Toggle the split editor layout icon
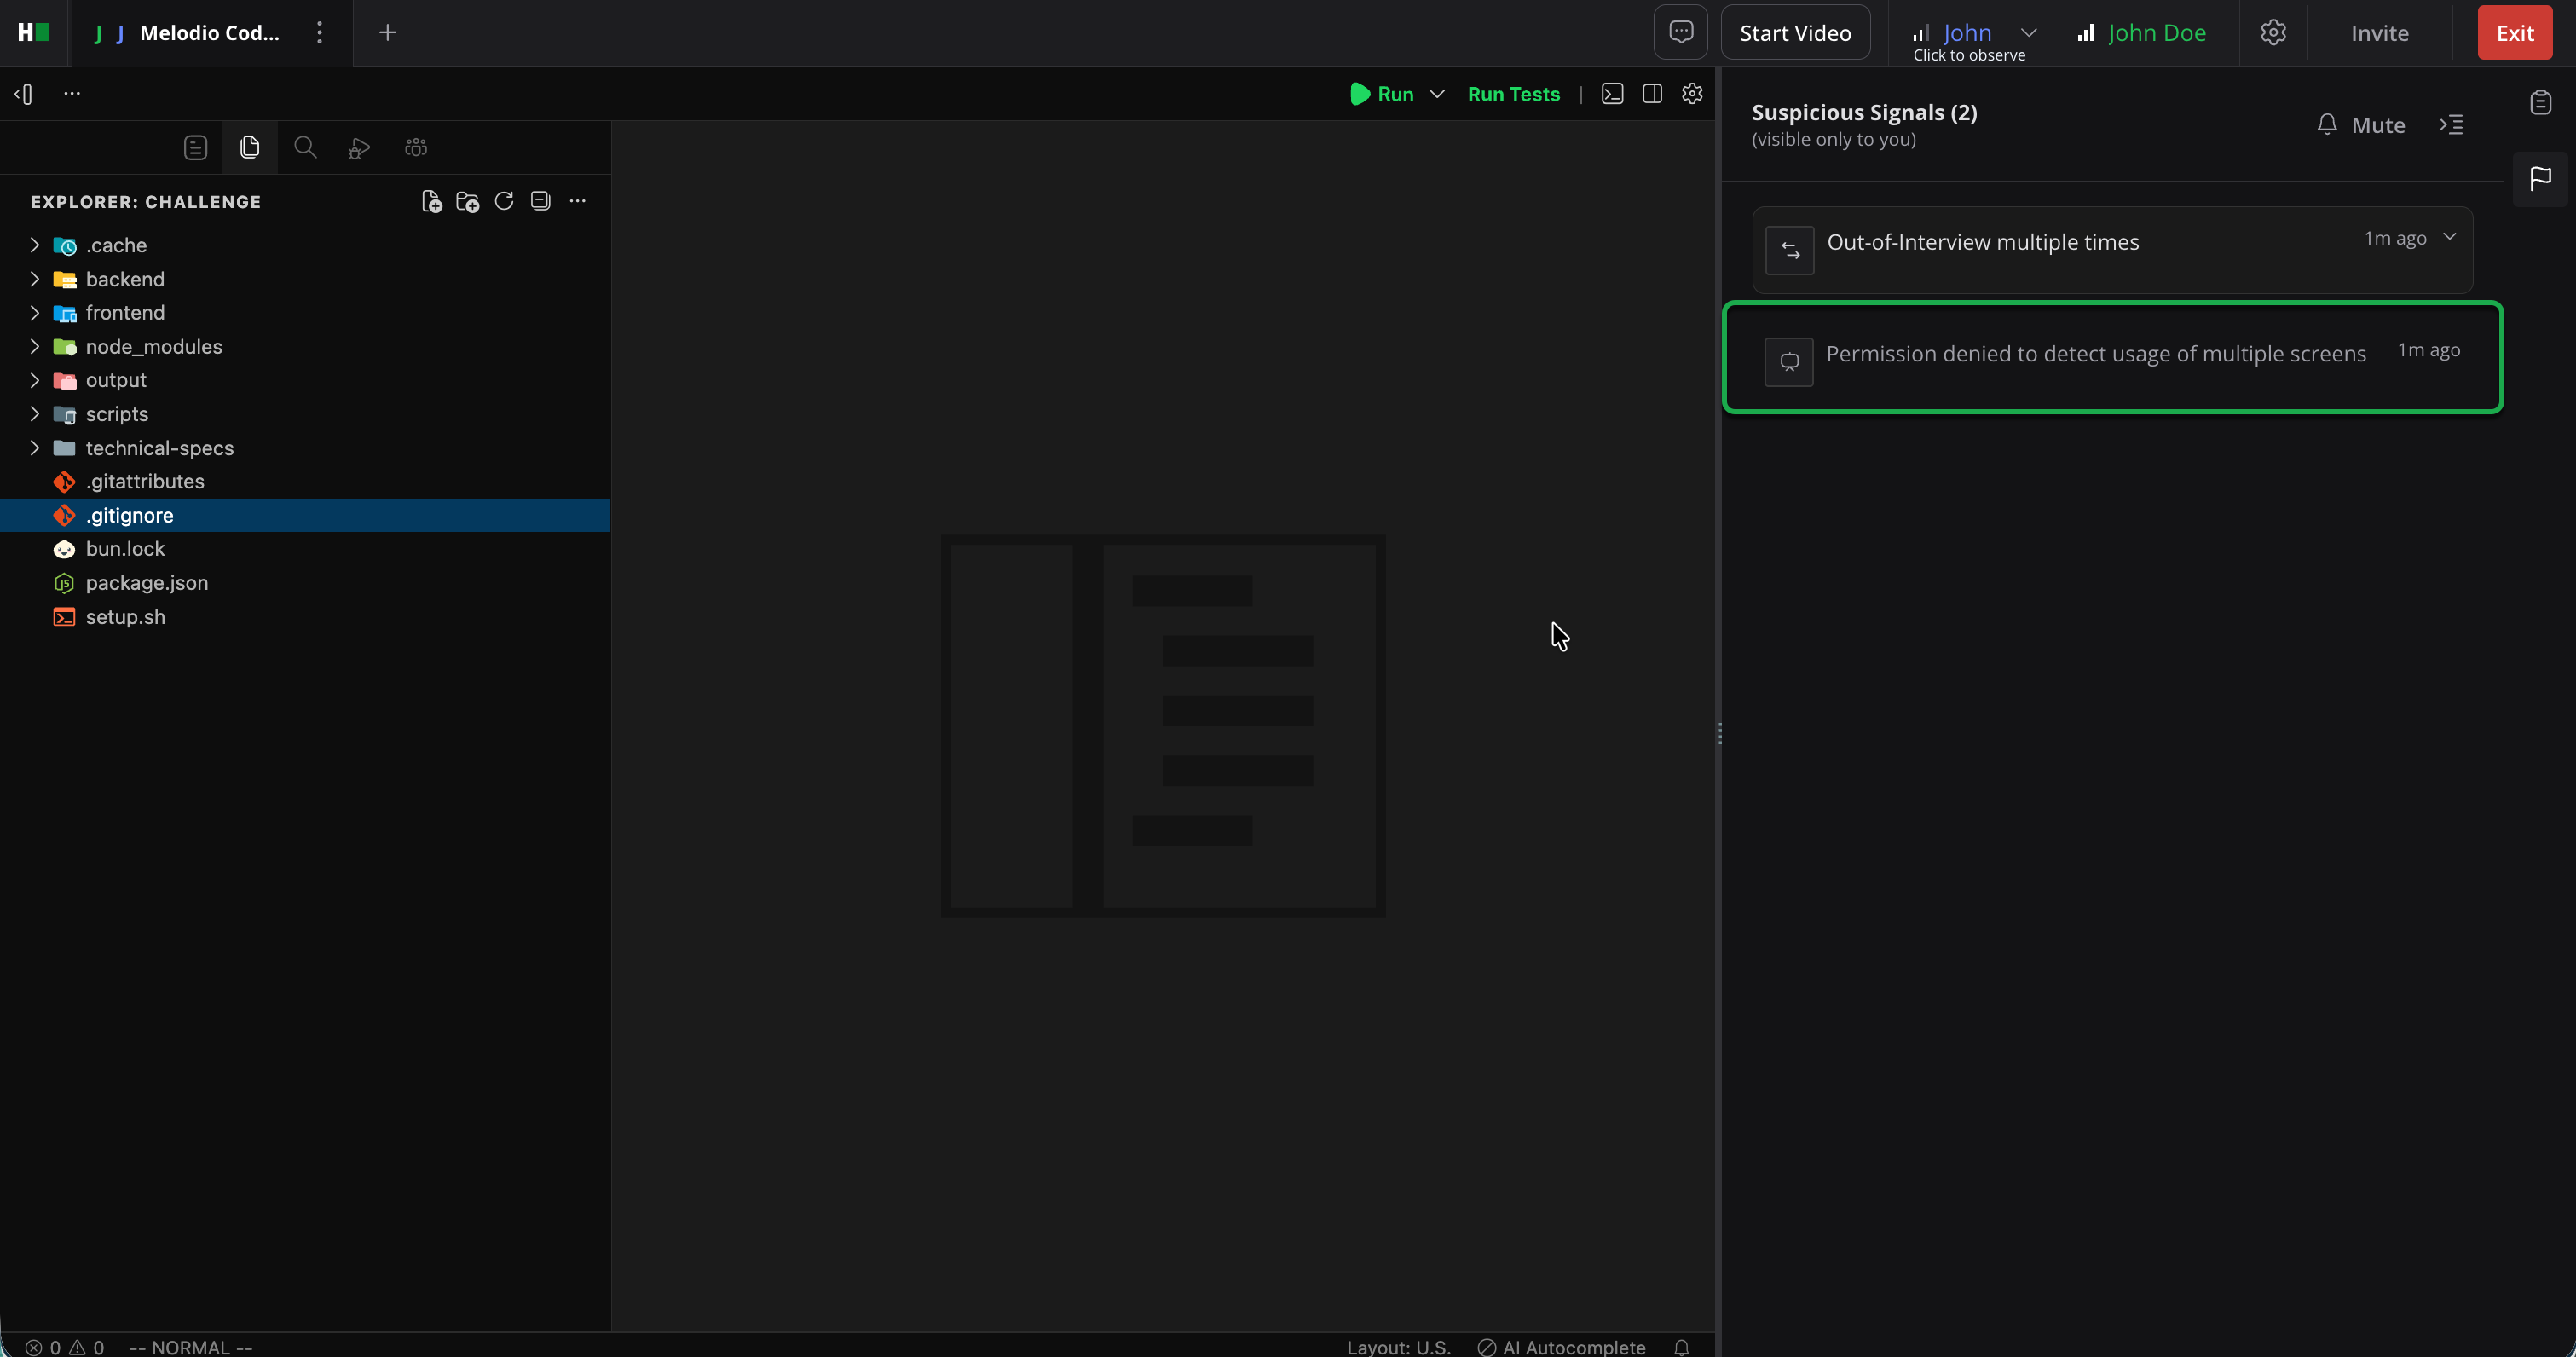The image size is (2576, 1357). (1652, 94)
